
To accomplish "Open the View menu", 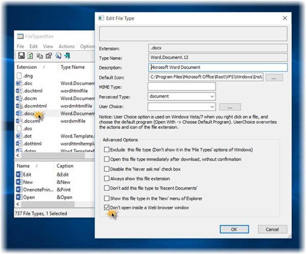I will [x=48, y=46].
